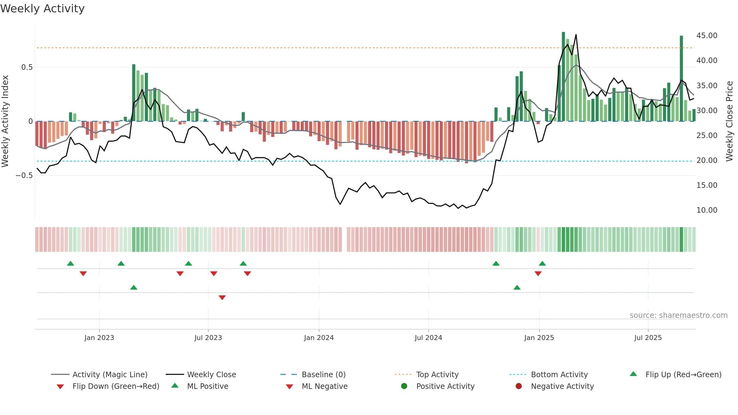
Task: Click the ML Positive green triangle legend icon
Action: click(175, 385)
